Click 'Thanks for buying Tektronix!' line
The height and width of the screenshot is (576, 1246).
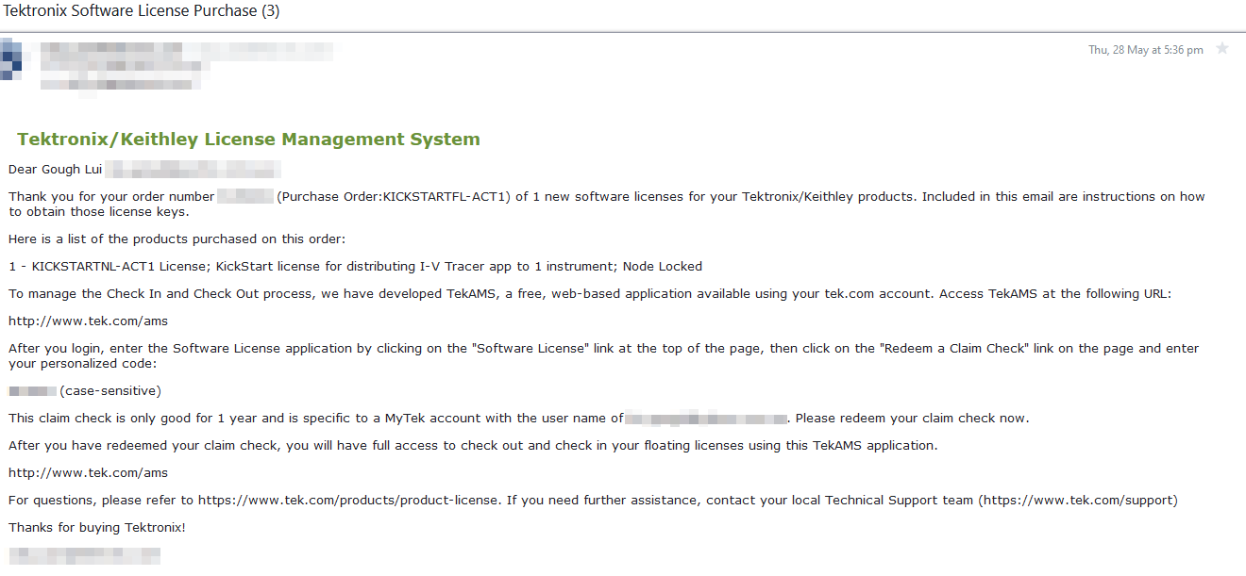97,528
